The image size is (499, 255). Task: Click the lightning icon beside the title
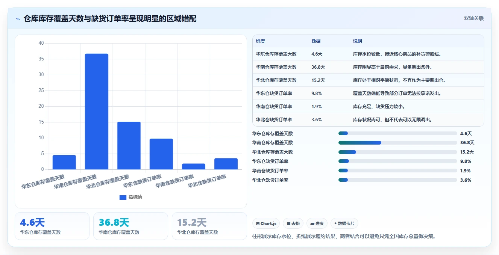click(x=18, y=19)
